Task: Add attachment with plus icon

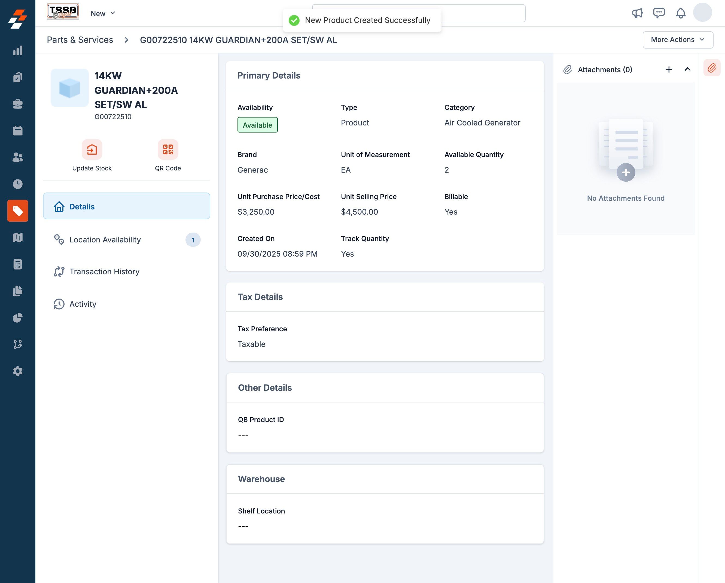Action: point(669,69)
